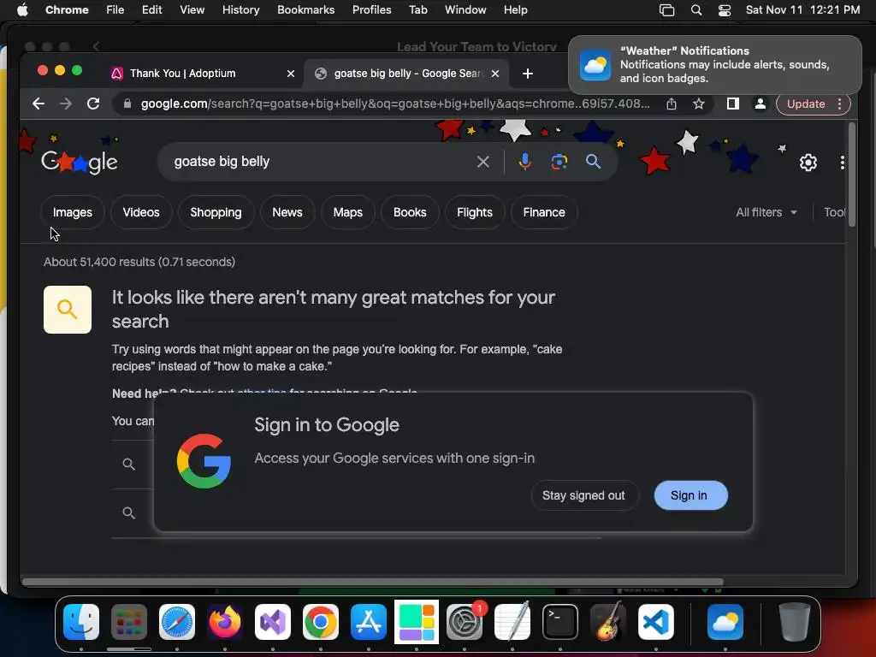Image resolution: width=876 pixels, height=657 pixels.
Task: Launch Firefox from the Dock
Action: tap(225, 621)
